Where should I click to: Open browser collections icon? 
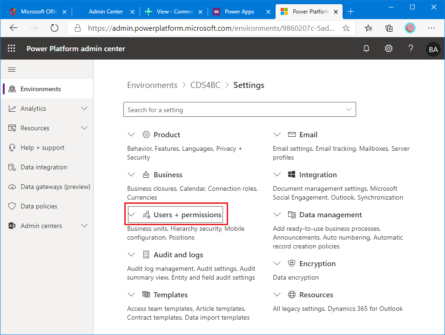point(389,28)
